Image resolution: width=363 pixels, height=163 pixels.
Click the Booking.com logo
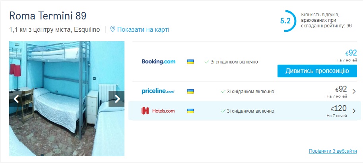[159, 61]
